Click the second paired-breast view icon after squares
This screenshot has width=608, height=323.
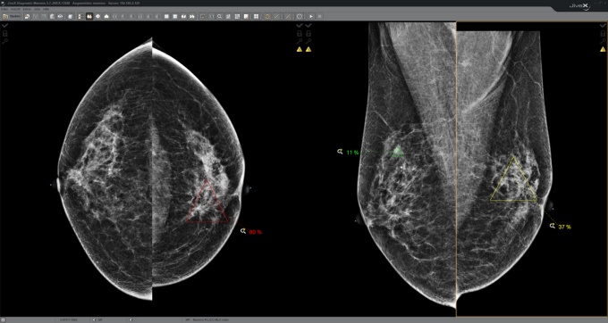click(192, 17)
